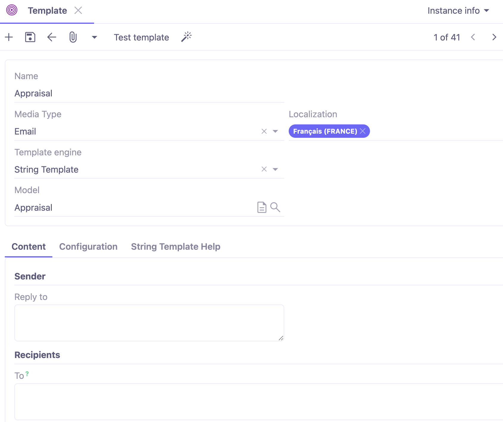Attach a file using the paperclip
This screenshot has width=503, height=422.
73,37
